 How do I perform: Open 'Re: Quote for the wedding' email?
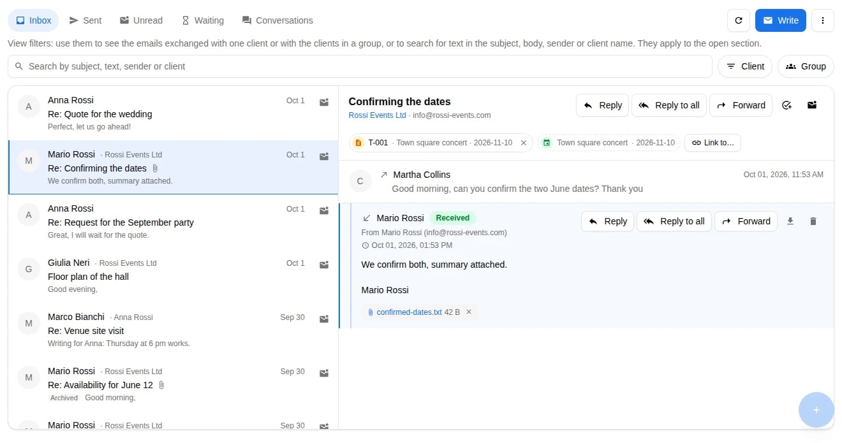point(173,113)
